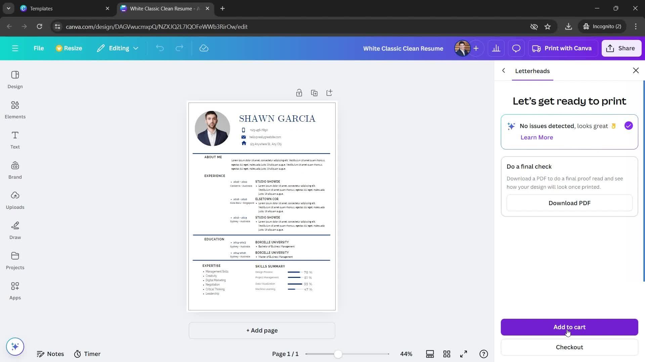Click the Resize tool in toolbar
The image size is (645, 362).
(x=69, y=48)
